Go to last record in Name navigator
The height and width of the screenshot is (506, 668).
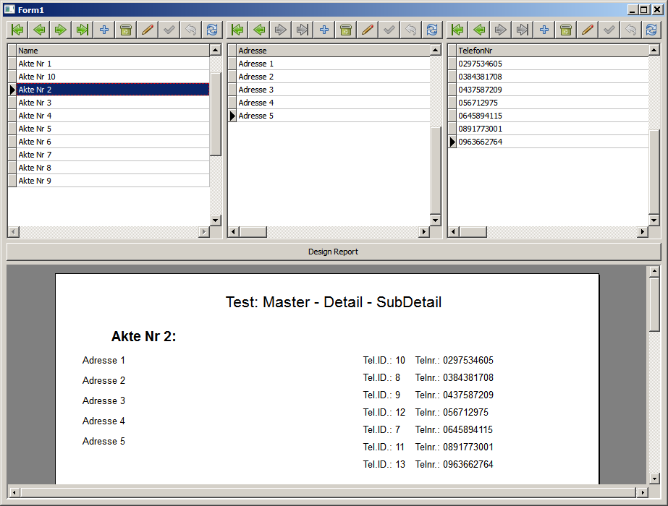(x=83, y=30)
